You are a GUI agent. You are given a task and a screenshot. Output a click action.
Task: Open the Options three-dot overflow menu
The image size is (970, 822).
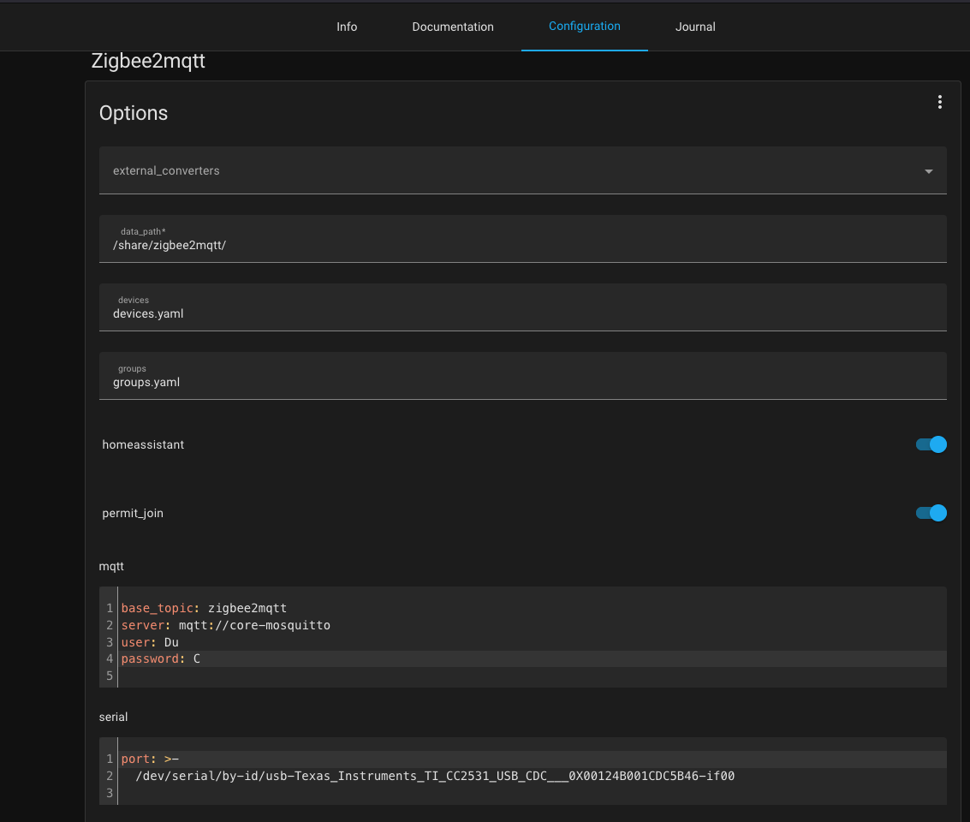point(939,102)
